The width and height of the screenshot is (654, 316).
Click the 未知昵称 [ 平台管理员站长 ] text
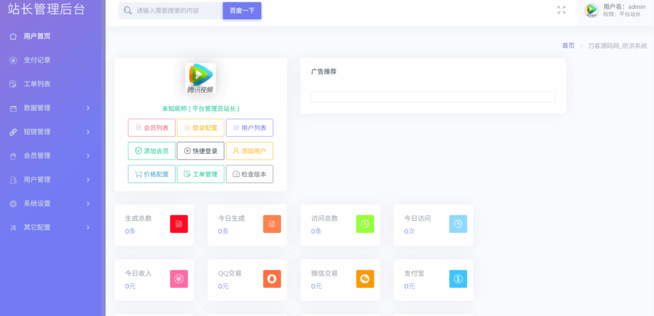click(201, 109)
